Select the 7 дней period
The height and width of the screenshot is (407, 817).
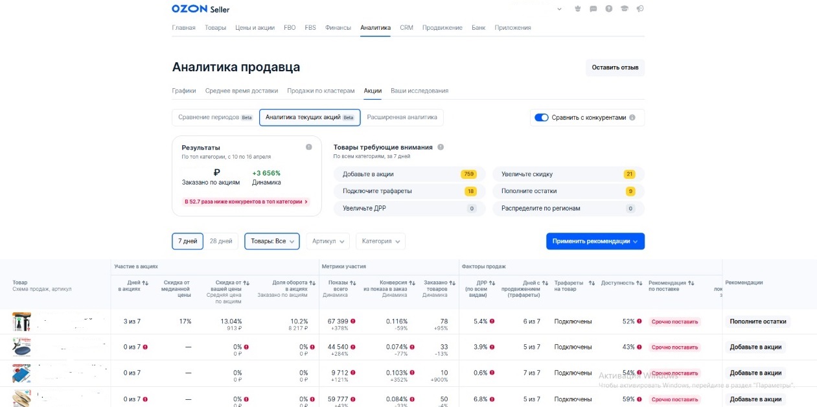(x=188, y=241)
